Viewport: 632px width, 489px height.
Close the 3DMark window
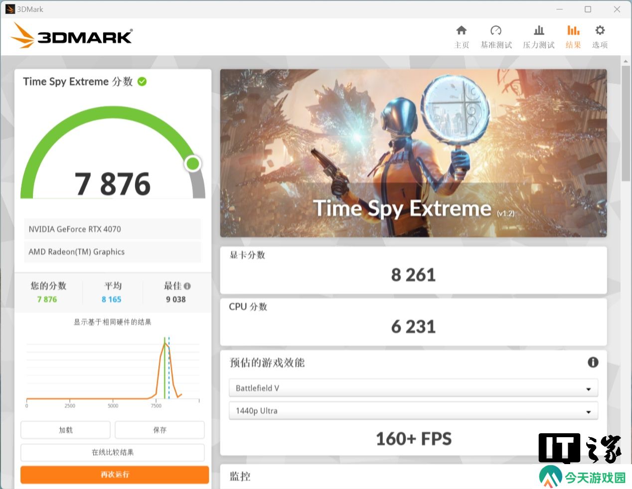pos(617,9)
